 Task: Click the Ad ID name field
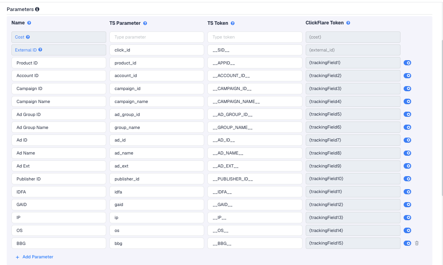(x=59, y=140)
